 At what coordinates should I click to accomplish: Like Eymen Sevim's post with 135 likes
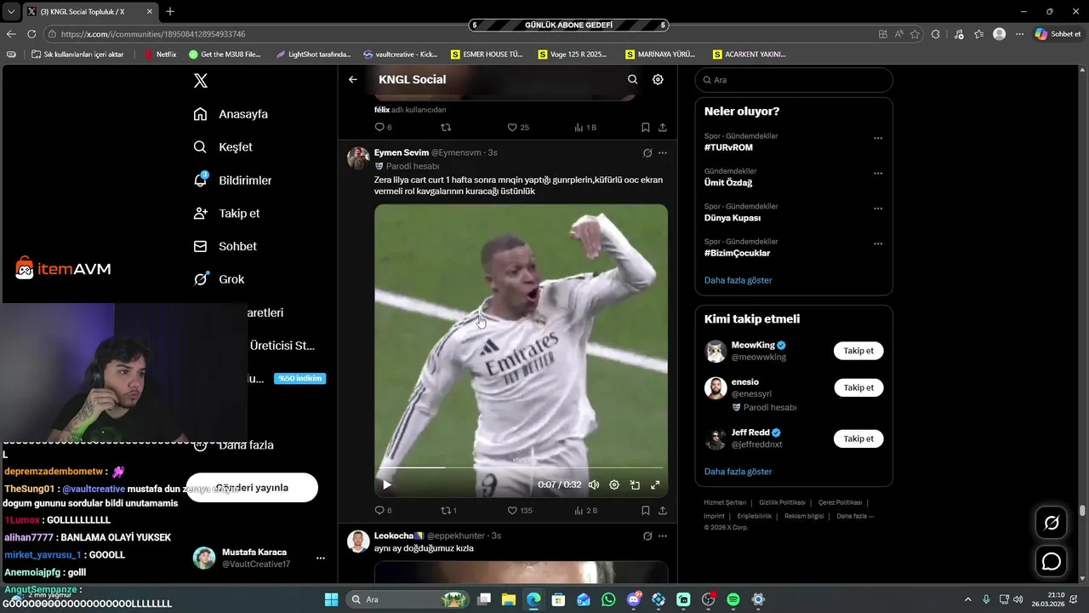pos(512,511)
